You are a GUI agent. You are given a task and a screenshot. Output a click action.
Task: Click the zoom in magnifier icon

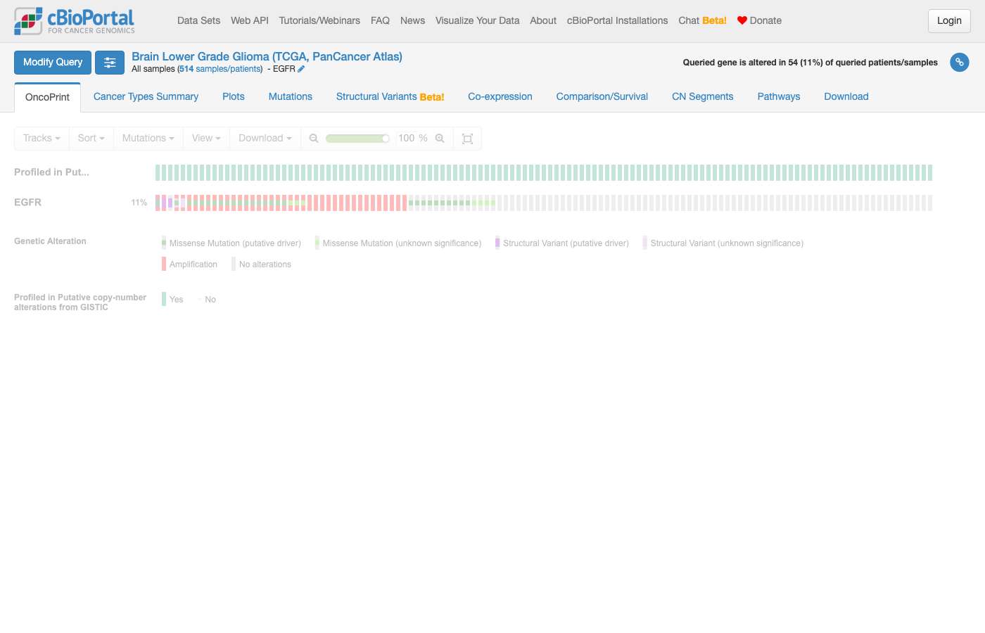coord(440,139)
